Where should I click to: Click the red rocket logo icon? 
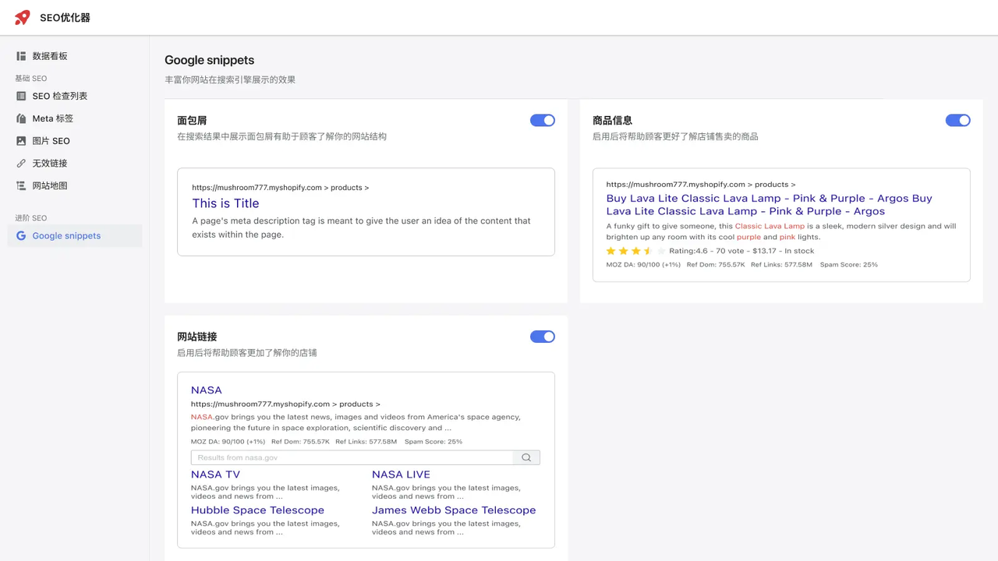click(x=23, y=17)
